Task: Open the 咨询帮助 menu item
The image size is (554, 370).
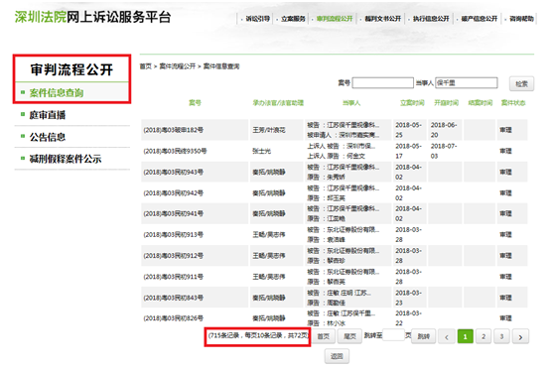Action: click(521, 19)
